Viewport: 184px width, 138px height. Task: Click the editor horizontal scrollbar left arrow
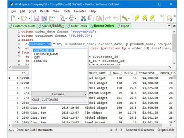click(10, 67)
